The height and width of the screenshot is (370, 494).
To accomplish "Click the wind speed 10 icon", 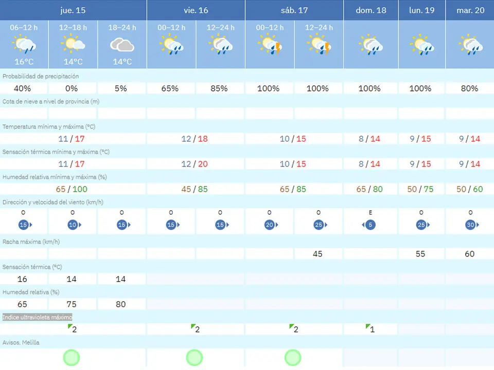I will tap(74, 225).
